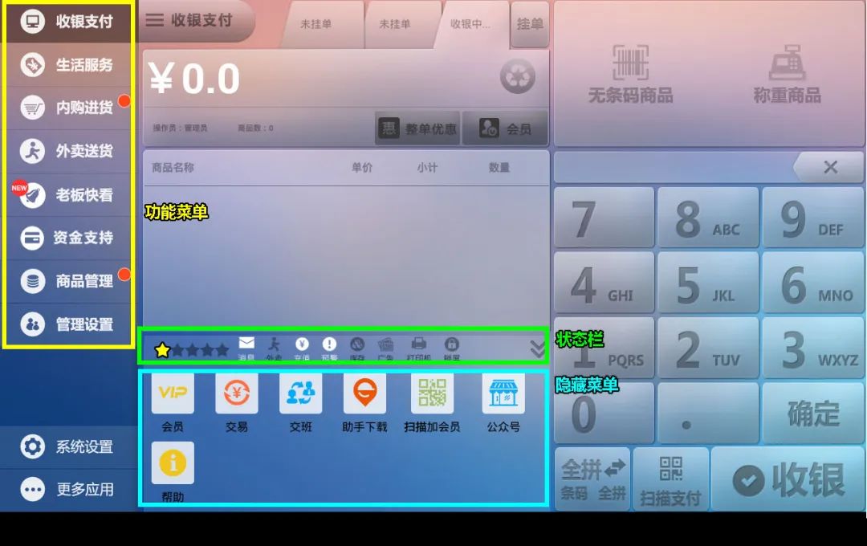Image resolution: width=867 pixels, height=546 pixels.
Task: Click the 单价 column header
Action: (x=362, y=167)
